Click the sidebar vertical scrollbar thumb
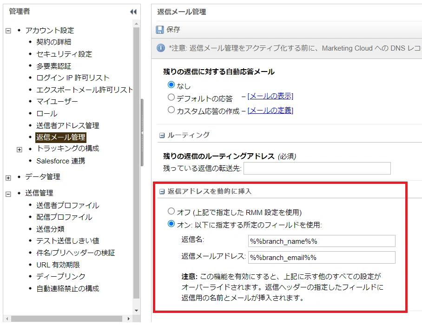 (x=137, y=162)
